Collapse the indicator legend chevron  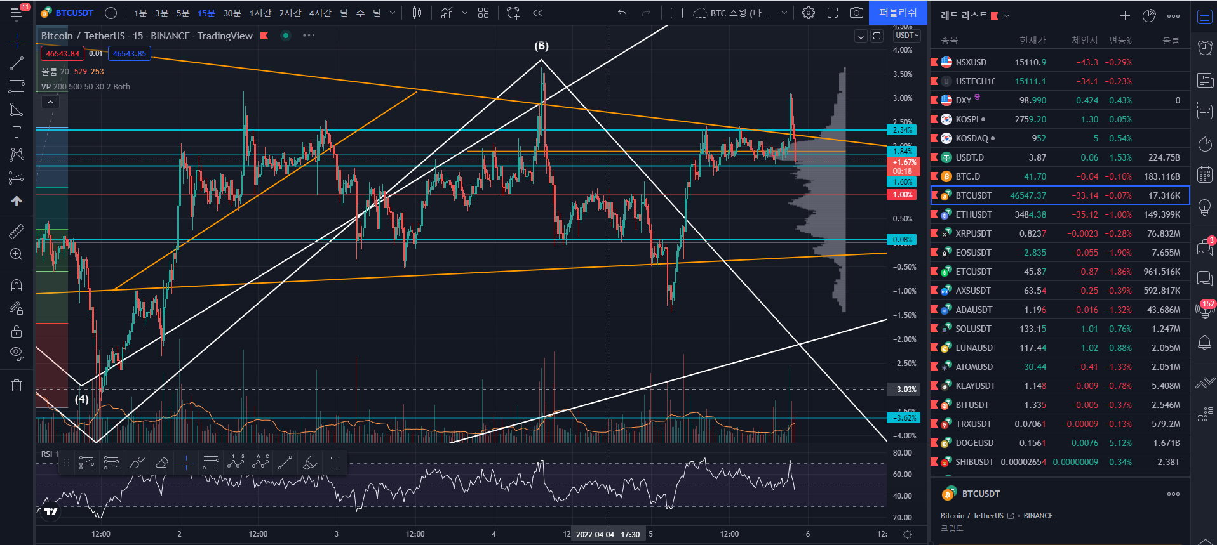point(50,102)
